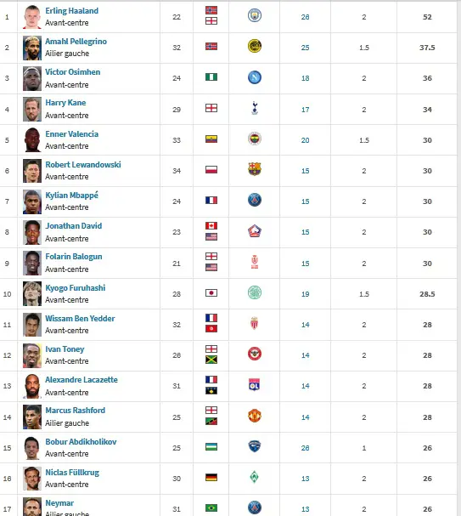
Task: Click the Manchester City club crest
Action: point(255,15)
